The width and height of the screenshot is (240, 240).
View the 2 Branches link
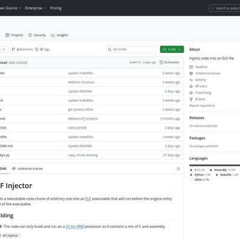click(x=22, y=49)
